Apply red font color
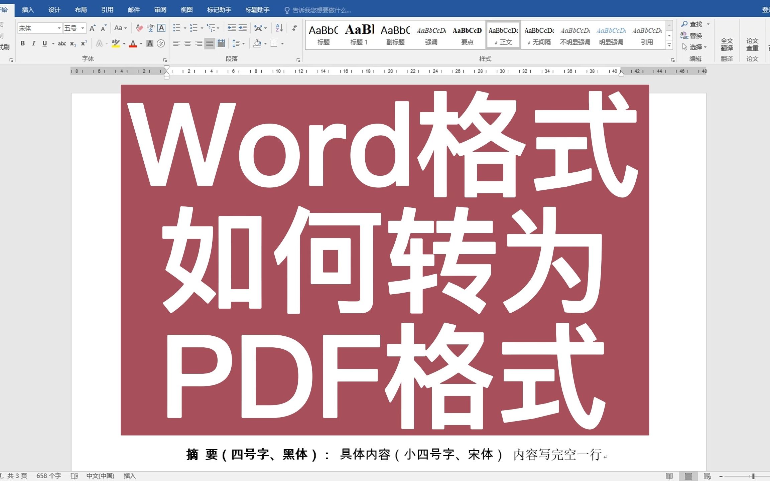Image resolution: width=770 pixels, height=481 pixels. (x=133, y=43)
